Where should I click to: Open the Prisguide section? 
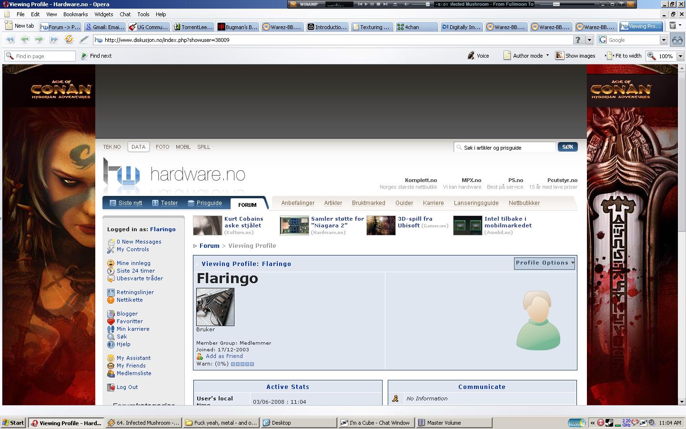click(x=205, y=203)
